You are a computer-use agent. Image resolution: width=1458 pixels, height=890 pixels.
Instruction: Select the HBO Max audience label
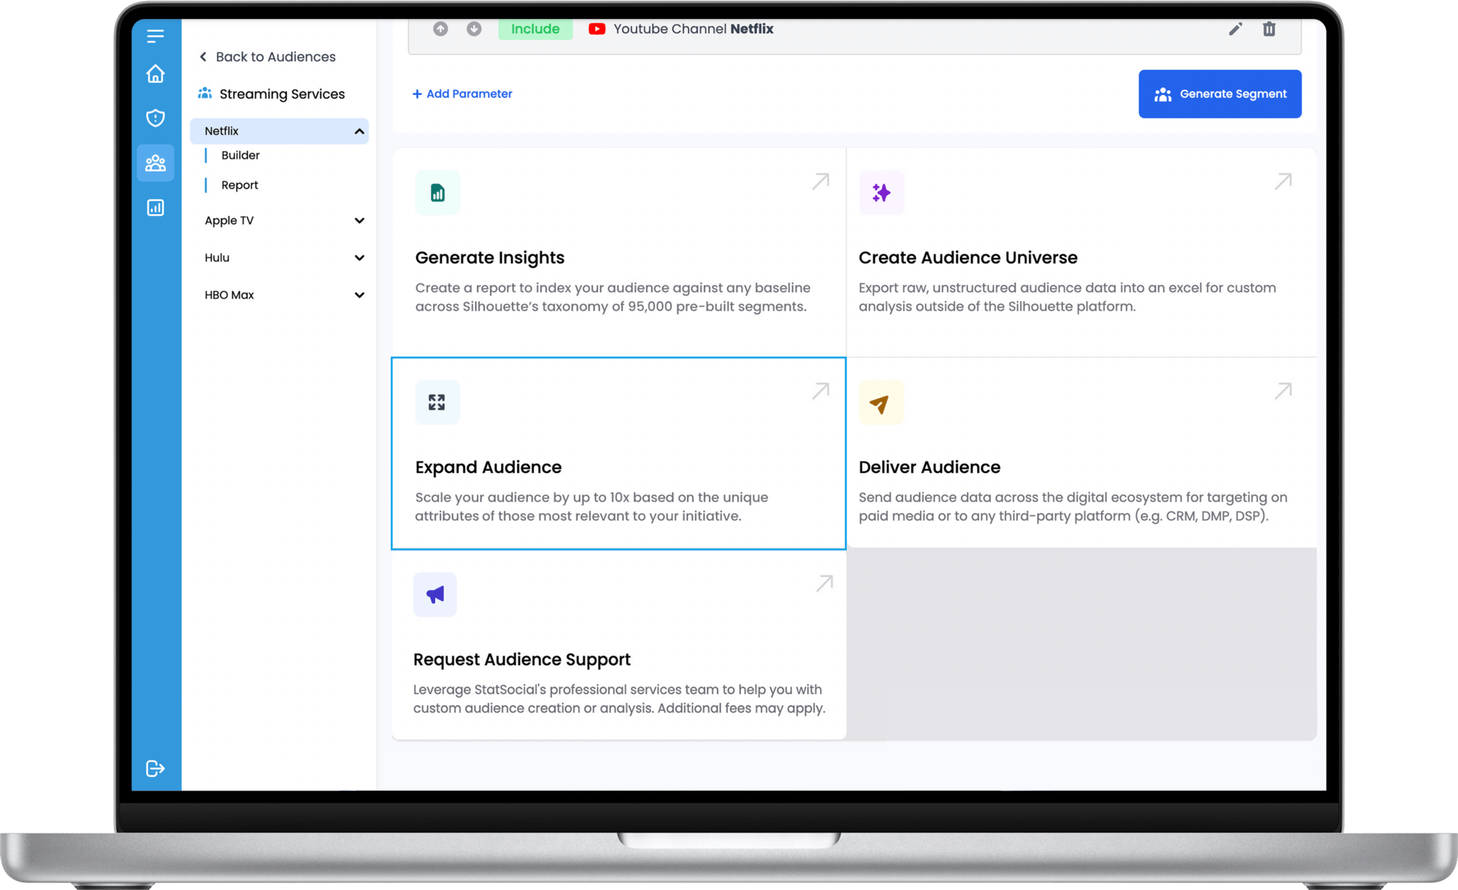(x=229, y=295)
